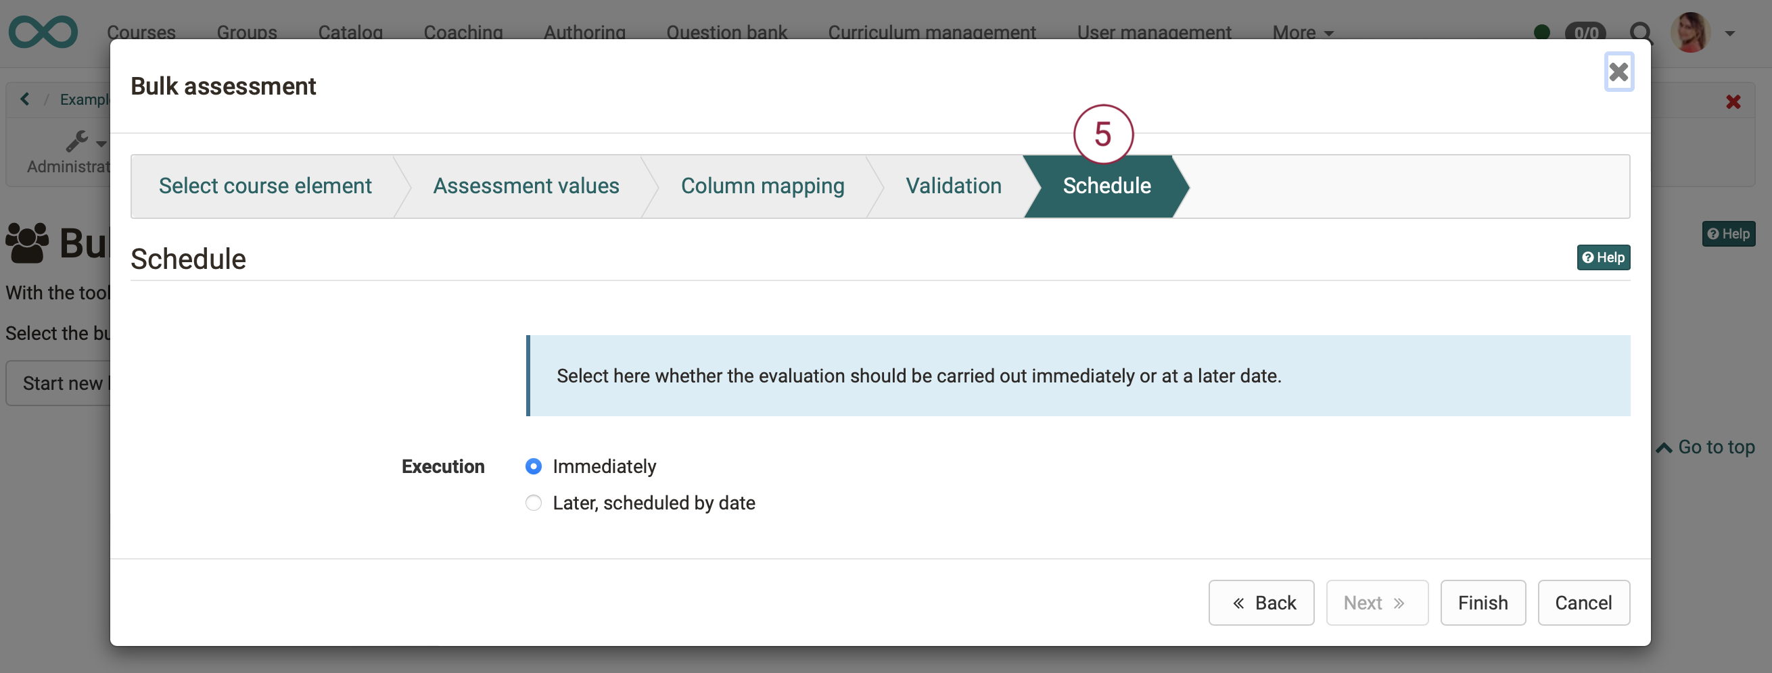The height and width of the screenshot is (673, 1772).
Task: Select the Immediately execution option
Action: [x=533, y=466]
